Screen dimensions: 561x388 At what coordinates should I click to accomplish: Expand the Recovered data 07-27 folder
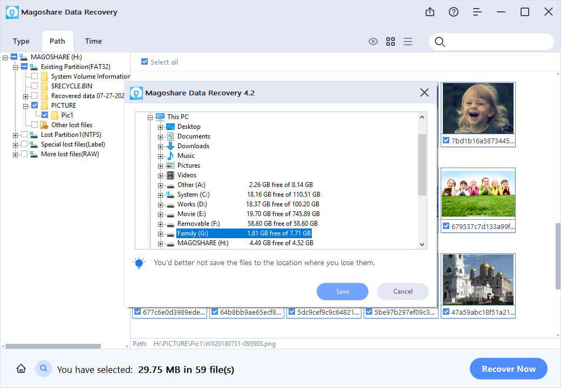25,96
